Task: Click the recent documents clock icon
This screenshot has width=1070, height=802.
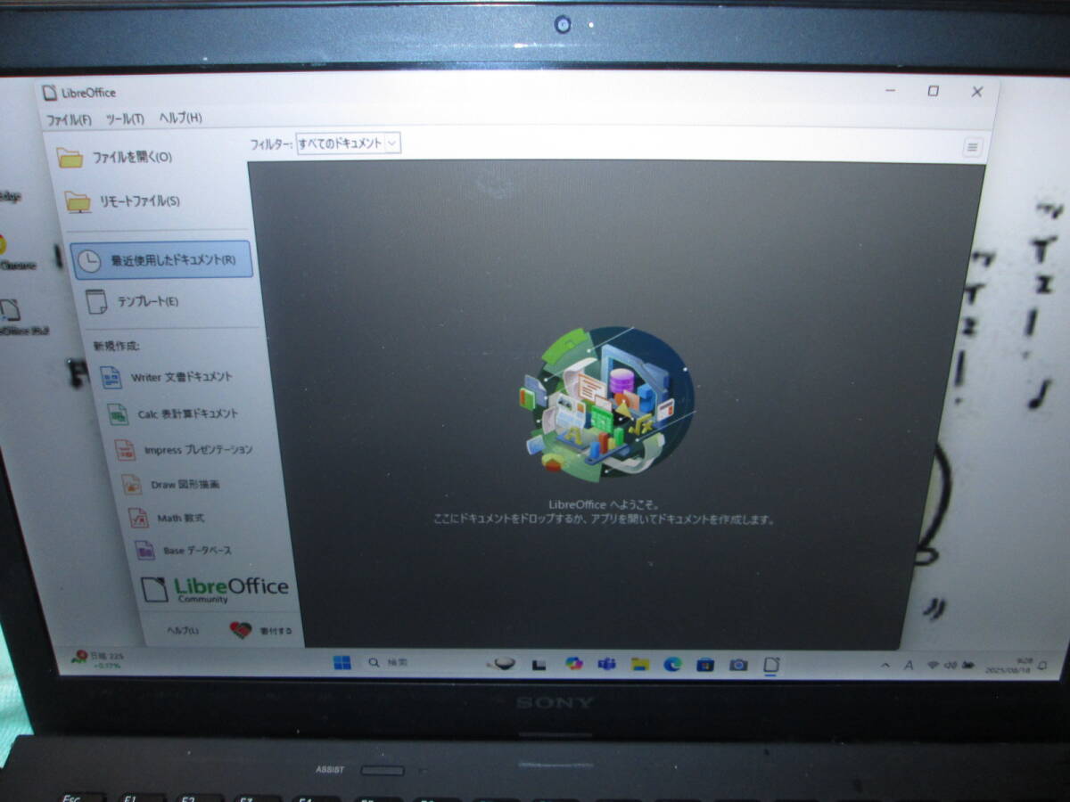Action: (x=88, y=260)
